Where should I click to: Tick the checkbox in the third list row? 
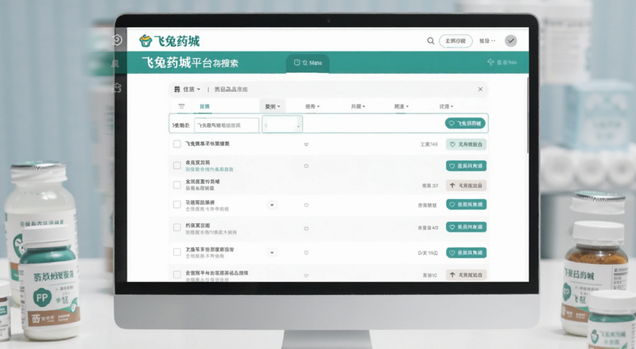(176, 185)
